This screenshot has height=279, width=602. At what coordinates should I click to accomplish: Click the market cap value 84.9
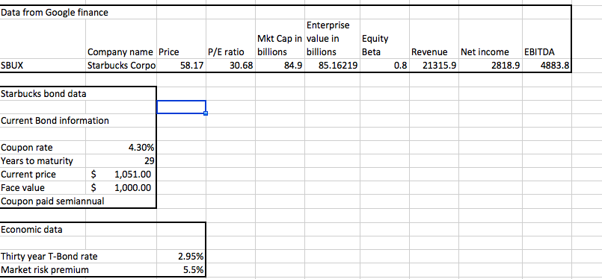tap(280, 65)
